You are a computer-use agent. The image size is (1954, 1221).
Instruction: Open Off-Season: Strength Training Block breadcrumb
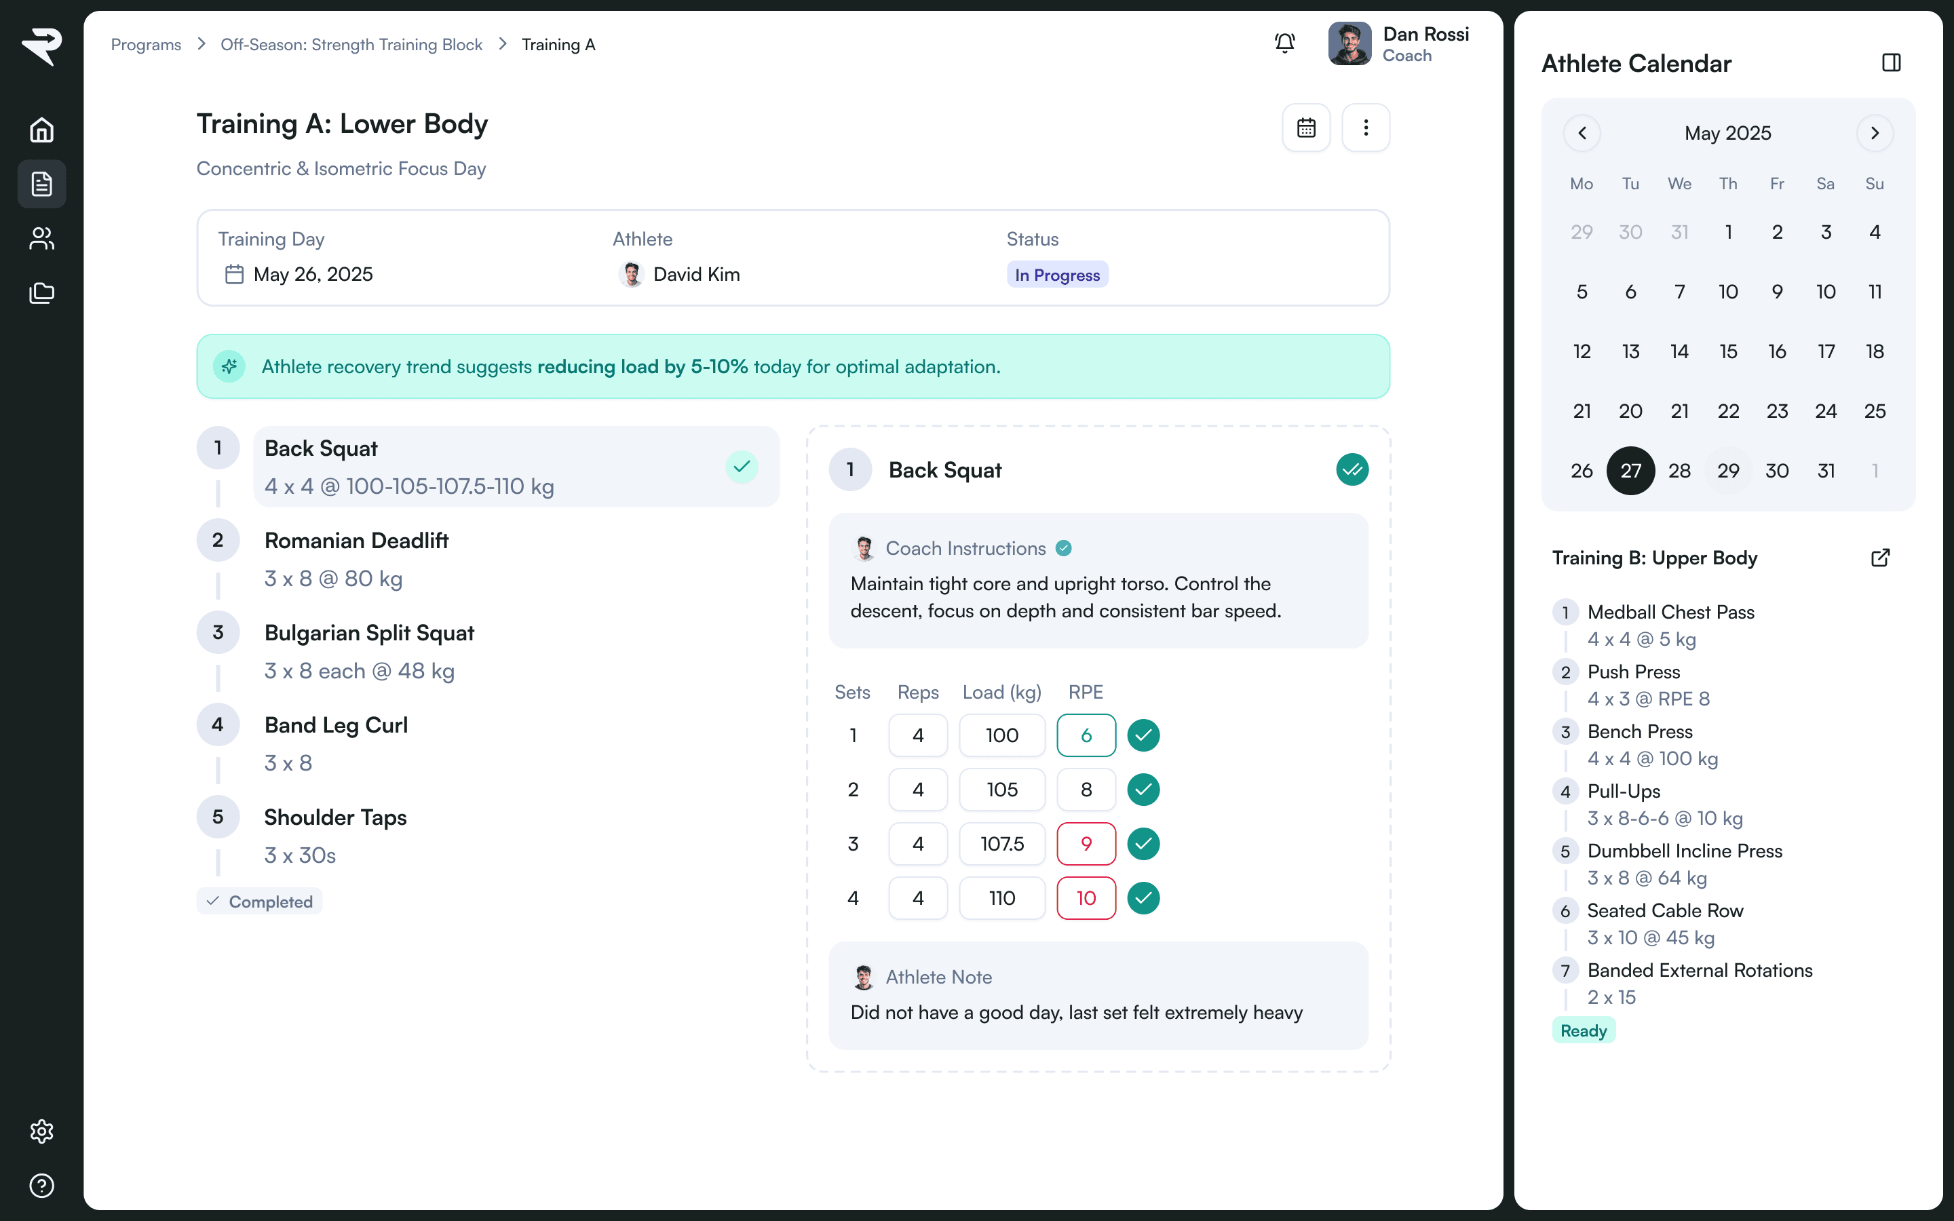click(x=351, y=45)
